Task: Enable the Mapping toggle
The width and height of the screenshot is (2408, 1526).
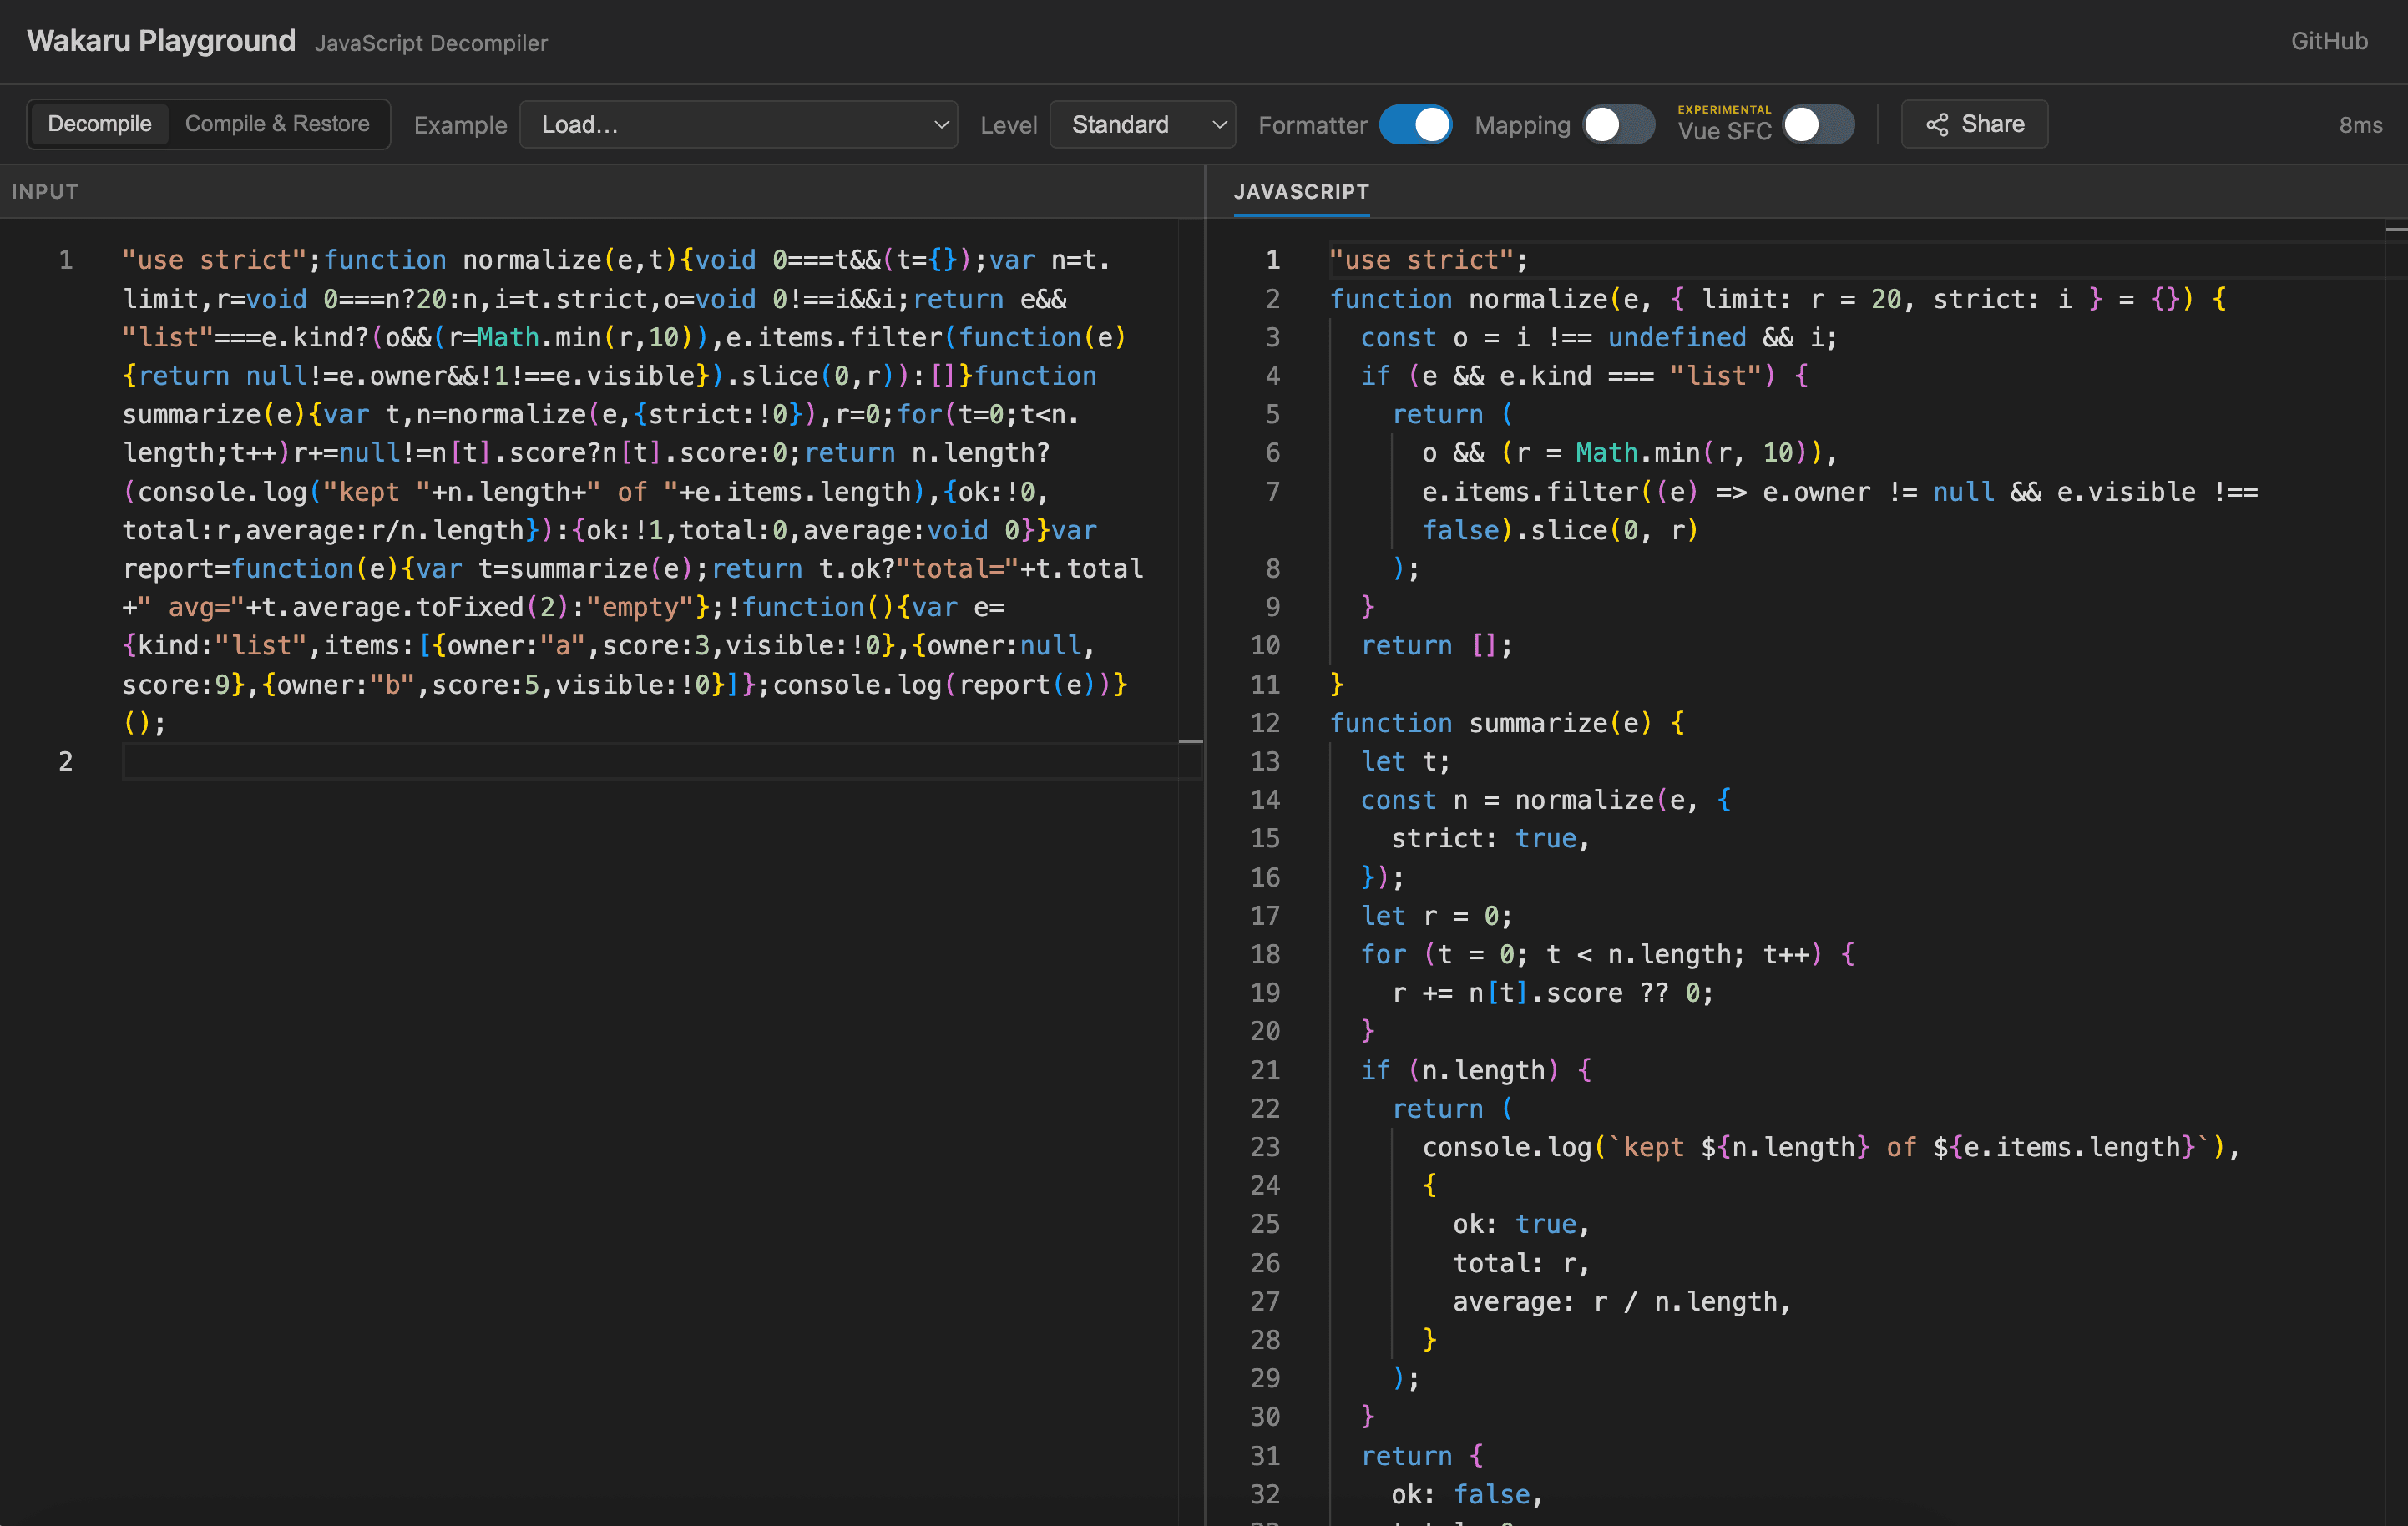Action: tap(1618, 124)
